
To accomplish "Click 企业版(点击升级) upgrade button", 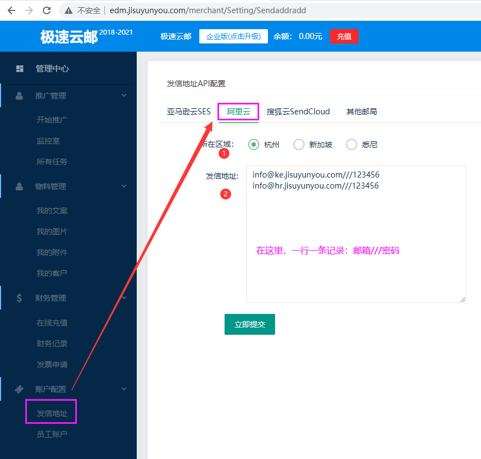I will point(233,36).
